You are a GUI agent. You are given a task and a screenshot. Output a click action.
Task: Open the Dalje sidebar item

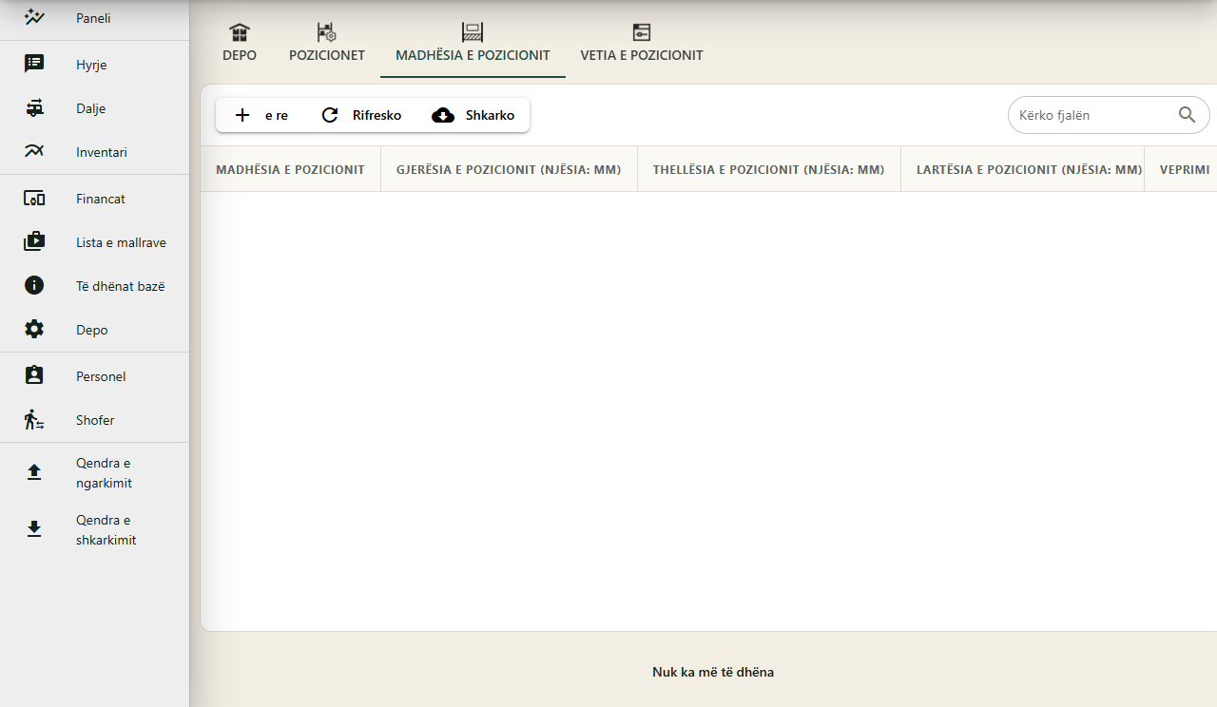[x=94, y=108]
